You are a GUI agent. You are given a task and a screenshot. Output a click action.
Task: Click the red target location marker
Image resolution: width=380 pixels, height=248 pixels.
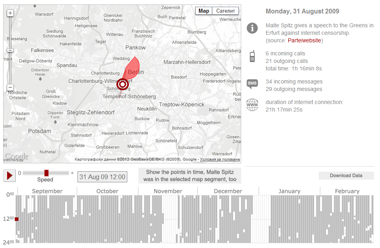[x=123, y=84]
